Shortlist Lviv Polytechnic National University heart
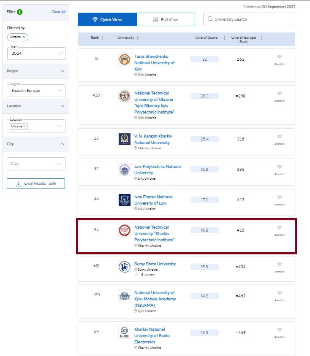The height and width of the screenshot is (356, 310). [279, 167]
